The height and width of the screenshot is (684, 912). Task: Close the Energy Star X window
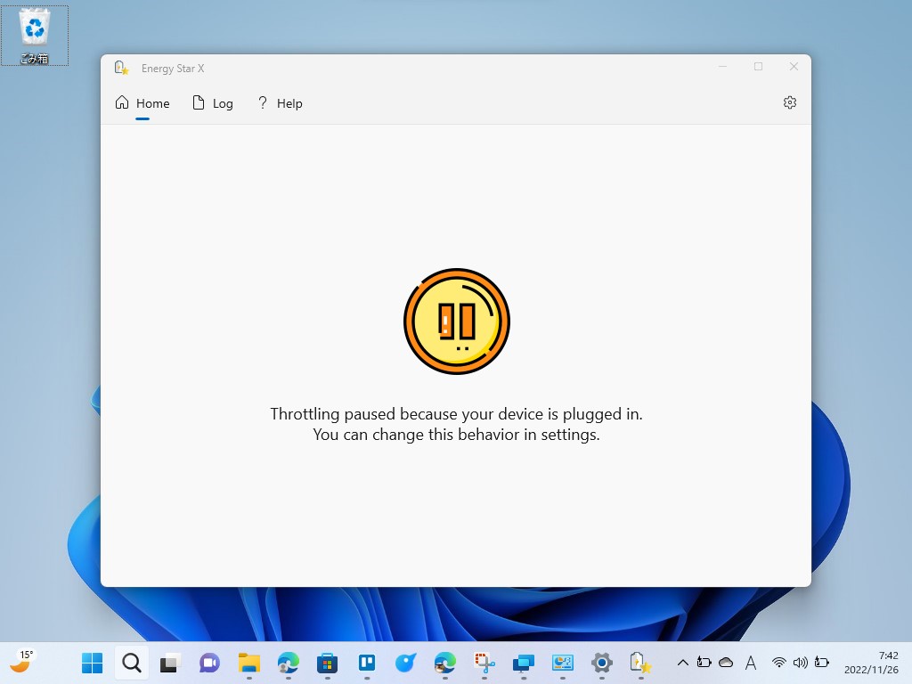pos(794,67)
